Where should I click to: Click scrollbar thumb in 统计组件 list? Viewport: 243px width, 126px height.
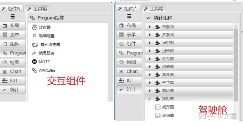coord(236,65)
